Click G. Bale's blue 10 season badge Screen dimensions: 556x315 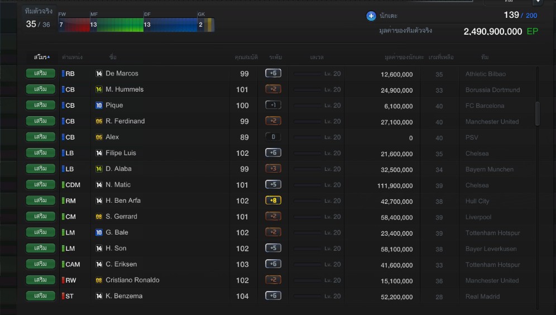click(x=99, y=232)
